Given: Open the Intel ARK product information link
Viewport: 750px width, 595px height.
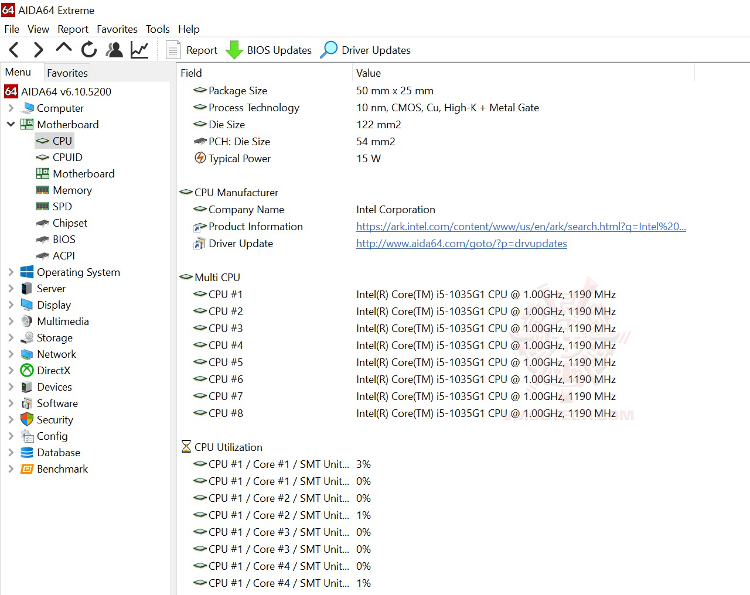Looking at the screenshot, I should (521, 227).
